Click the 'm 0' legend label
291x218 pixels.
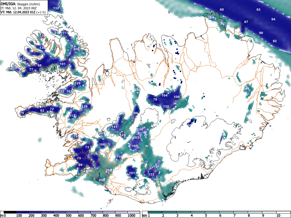(x=3, y=216)
